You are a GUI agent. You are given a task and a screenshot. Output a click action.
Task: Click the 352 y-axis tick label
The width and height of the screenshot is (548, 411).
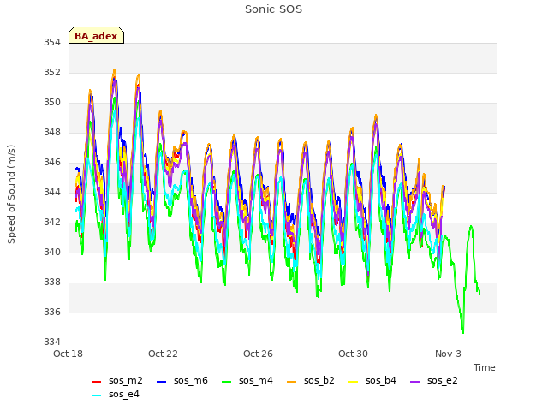click(x=52, y=72)
